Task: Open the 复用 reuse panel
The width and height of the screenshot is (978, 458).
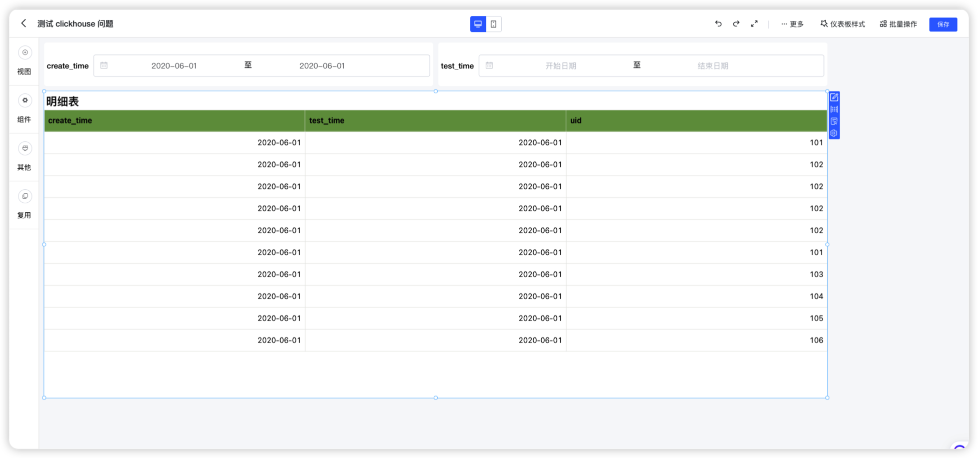Action: click(25, 204)
